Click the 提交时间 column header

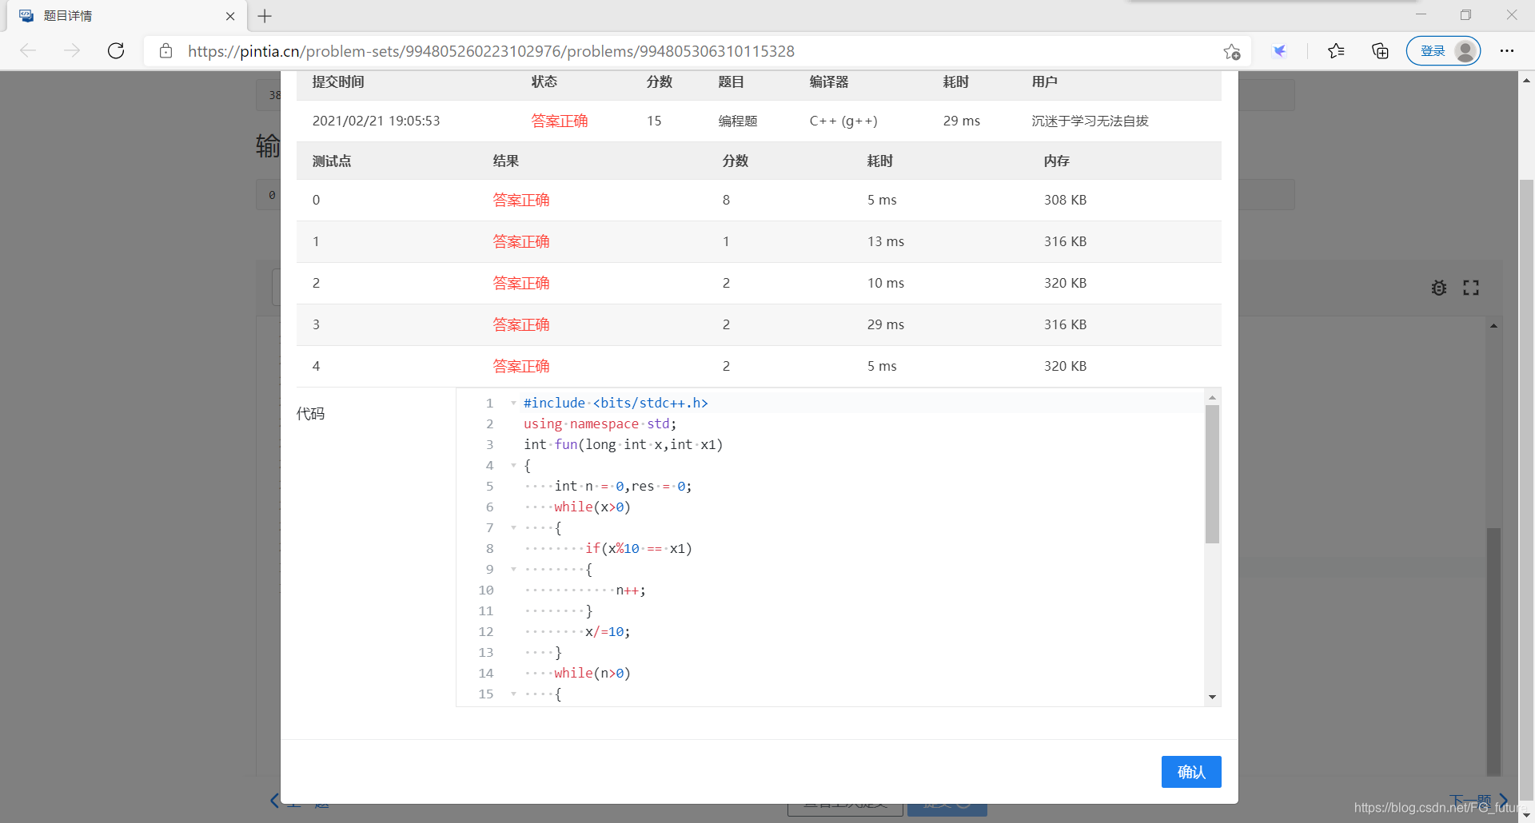coord(338,82)
